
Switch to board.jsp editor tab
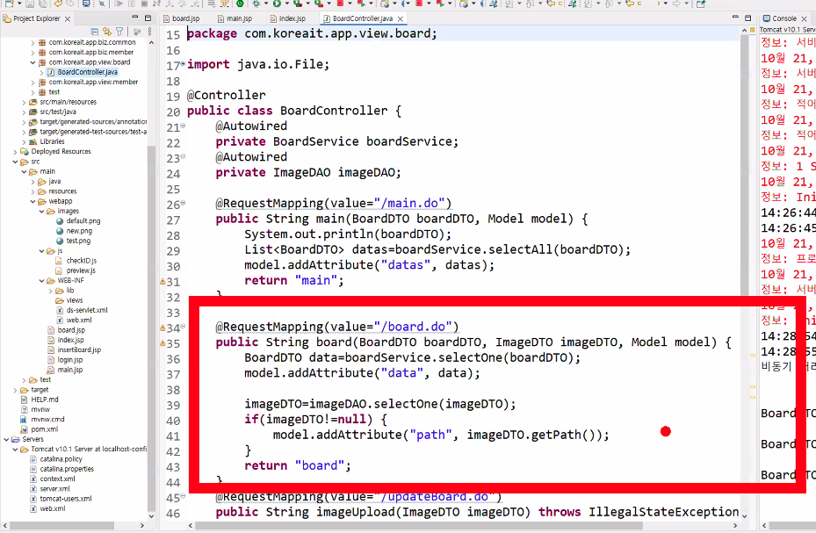[182, 18]
